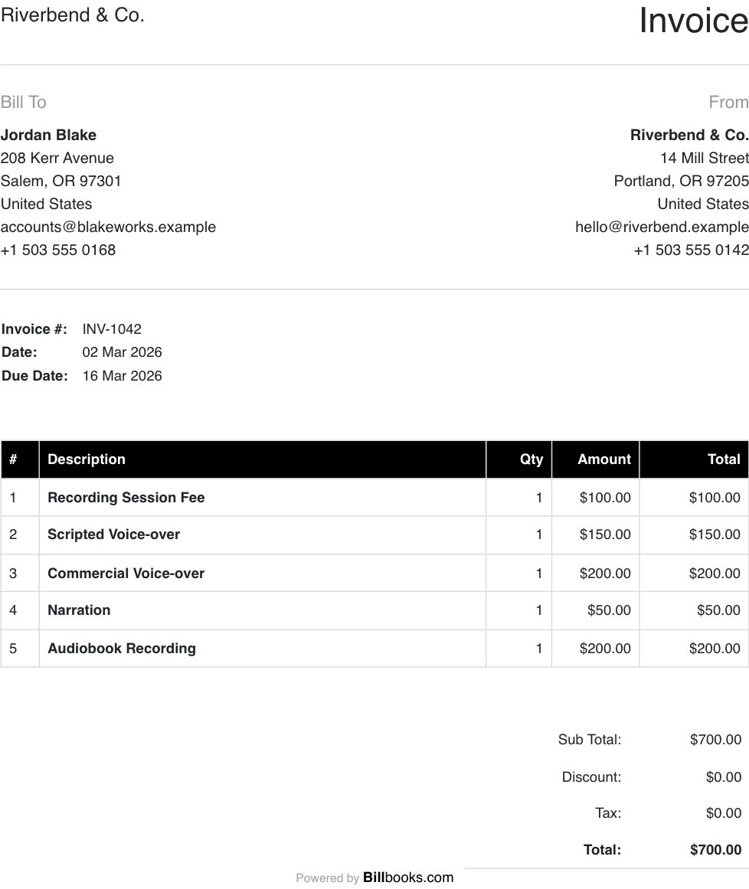
Task: Click the bold Total: label
Action: 602,849
